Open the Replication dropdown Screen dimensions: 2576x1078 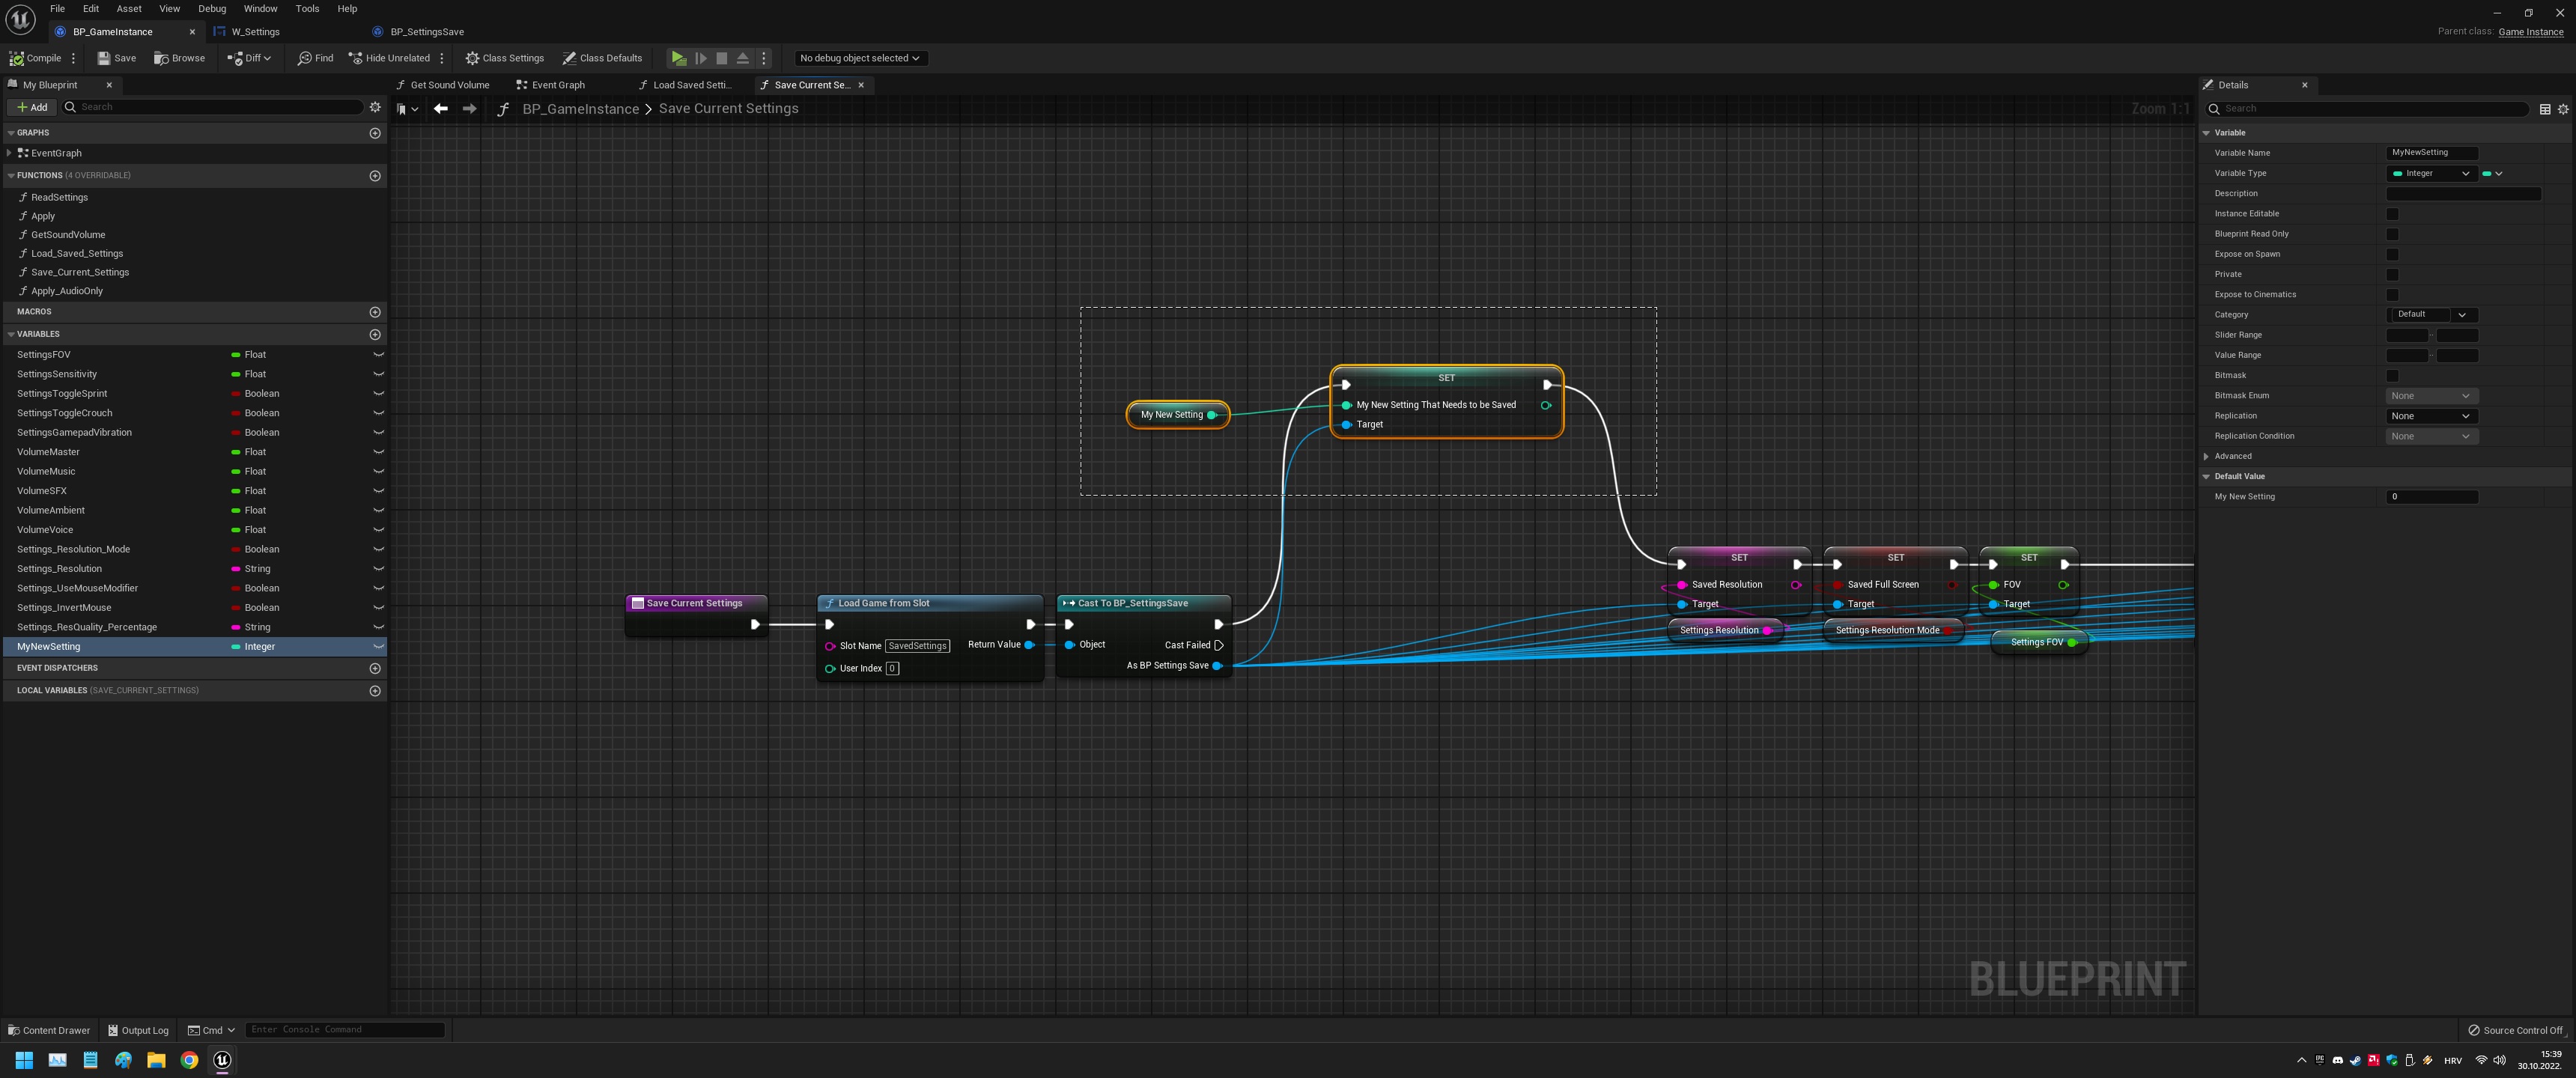(2431, 416)
